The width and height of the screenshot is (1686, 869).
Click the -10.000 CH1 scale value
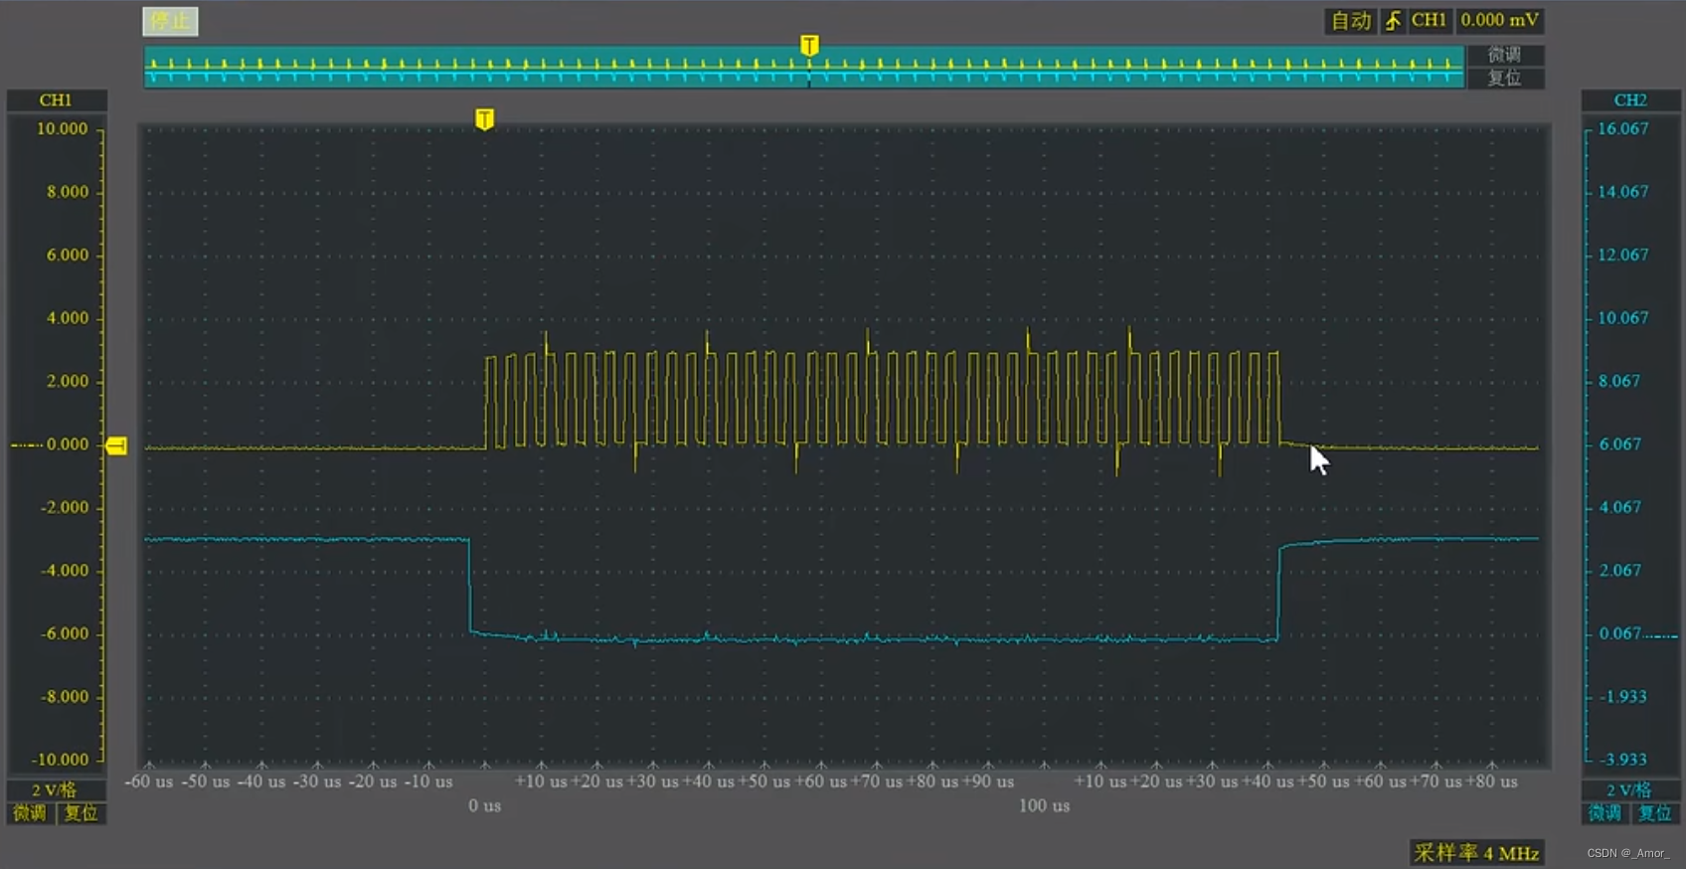coord(60,760)
